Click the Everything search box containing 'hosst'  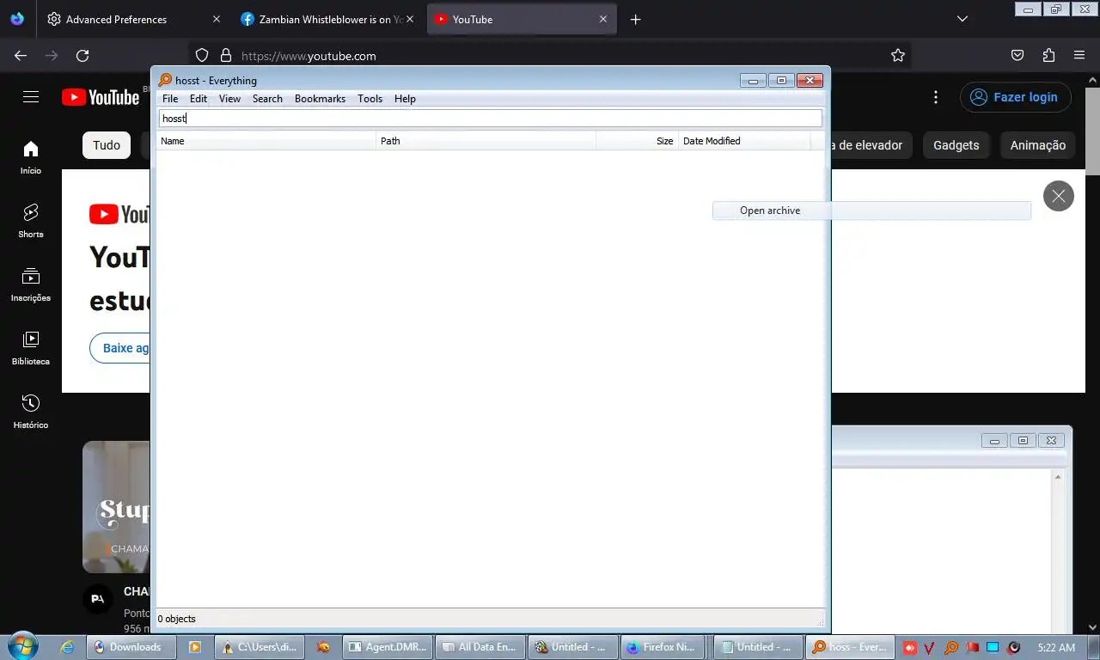click(x=490, y=119)
